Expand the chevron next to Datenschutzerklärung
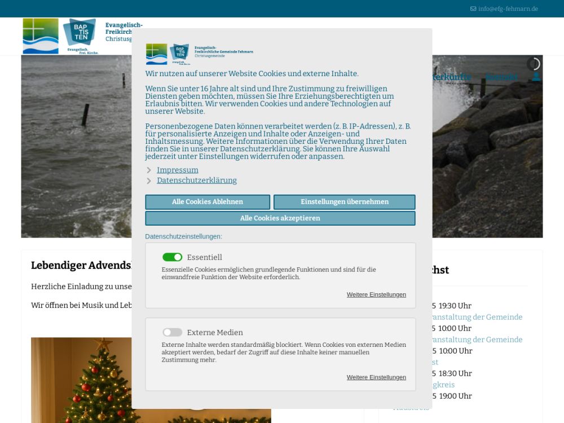The width and height of the screenshot is (564, 423). (x=149, y=181)
